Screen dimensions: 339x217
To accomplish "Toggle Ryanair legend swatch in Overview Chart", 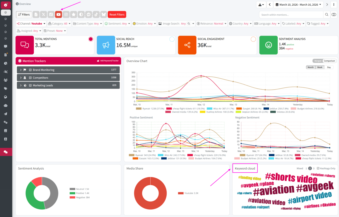I will tap(138, 108).
